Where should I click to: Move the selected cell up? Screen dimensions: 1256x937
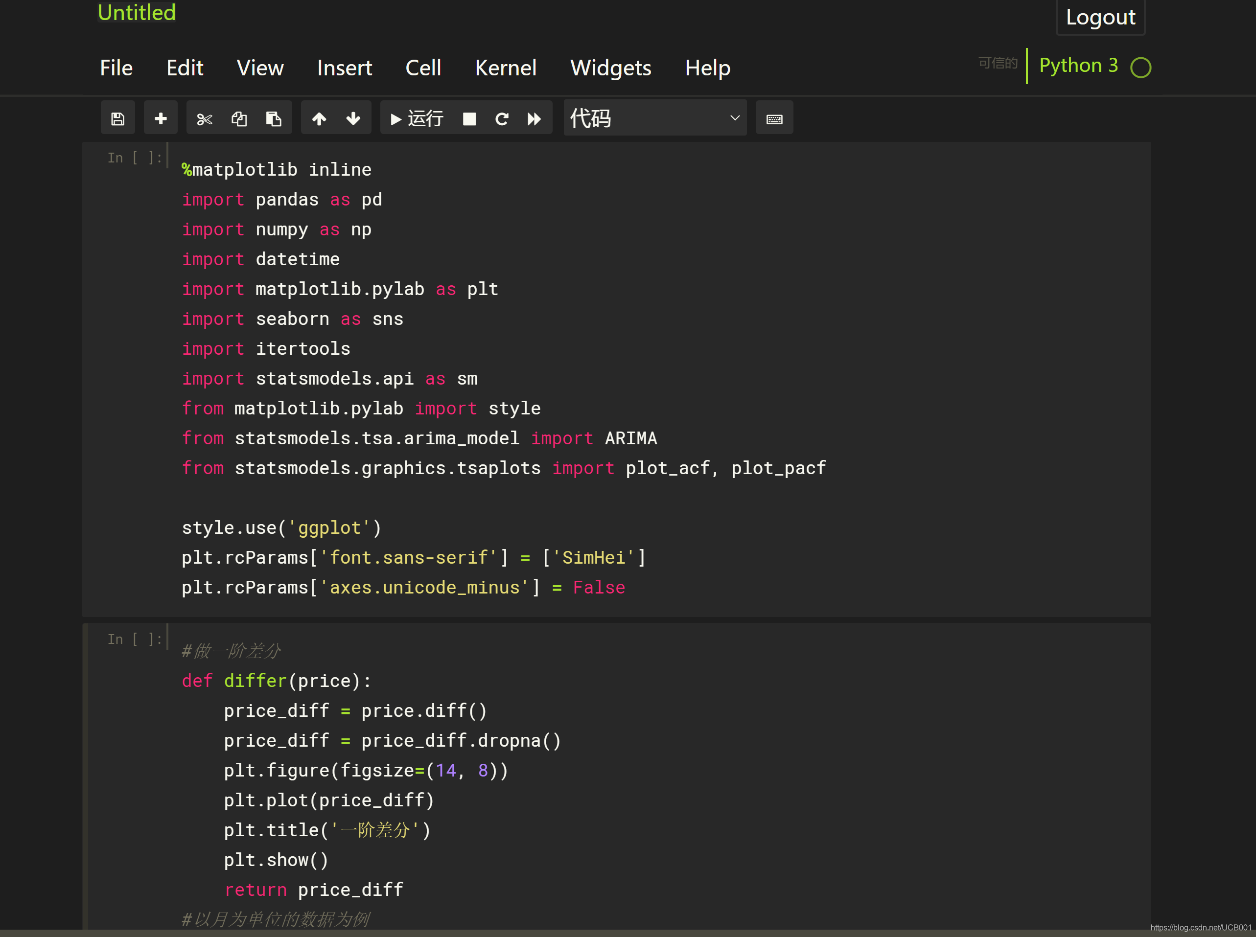(319, 118)
